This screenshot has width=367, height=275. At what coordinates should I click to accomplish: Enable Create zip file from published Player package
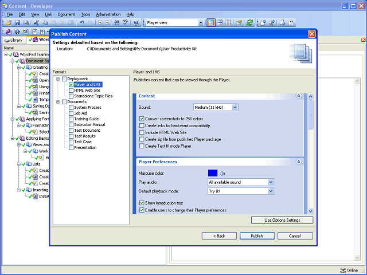[142, 139]
